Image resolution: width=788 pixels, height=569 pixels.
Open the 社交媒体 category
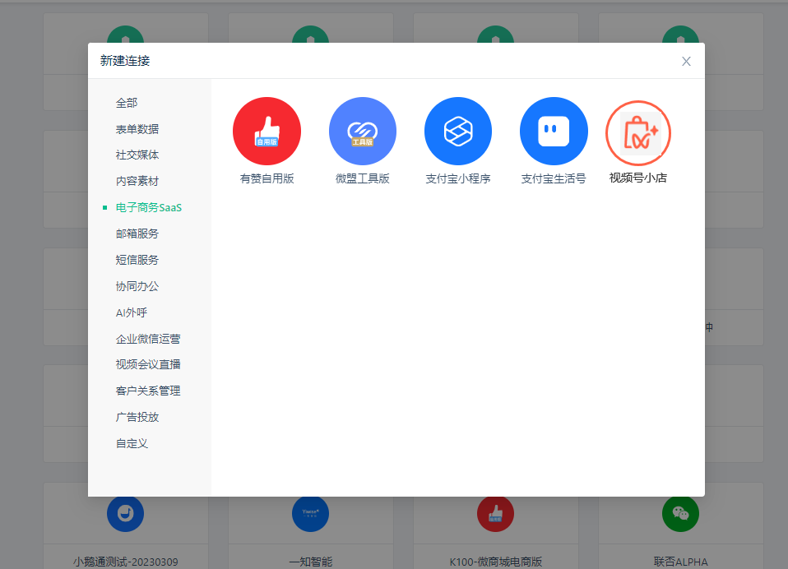pos(137,155)
